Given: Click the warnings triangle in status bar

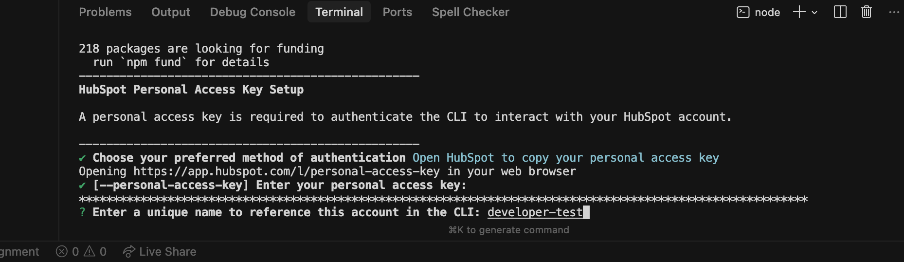Looking at the screenshot, I should pos(90,251).
